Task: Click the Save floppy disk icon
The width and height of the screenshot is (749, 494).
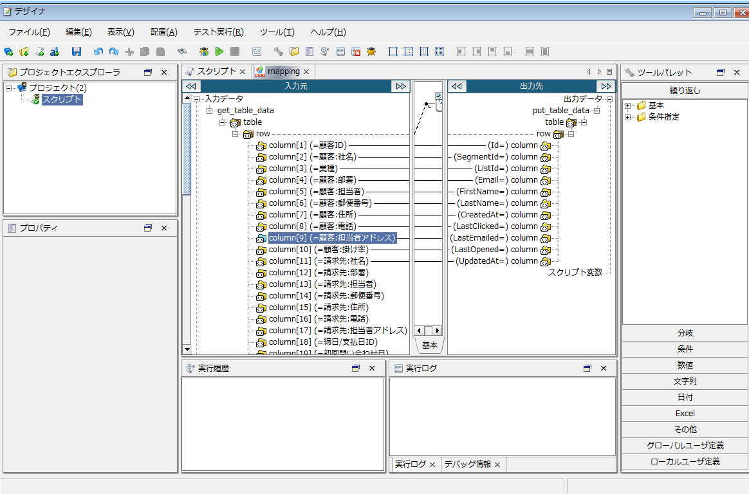Action: coord(77,51)
